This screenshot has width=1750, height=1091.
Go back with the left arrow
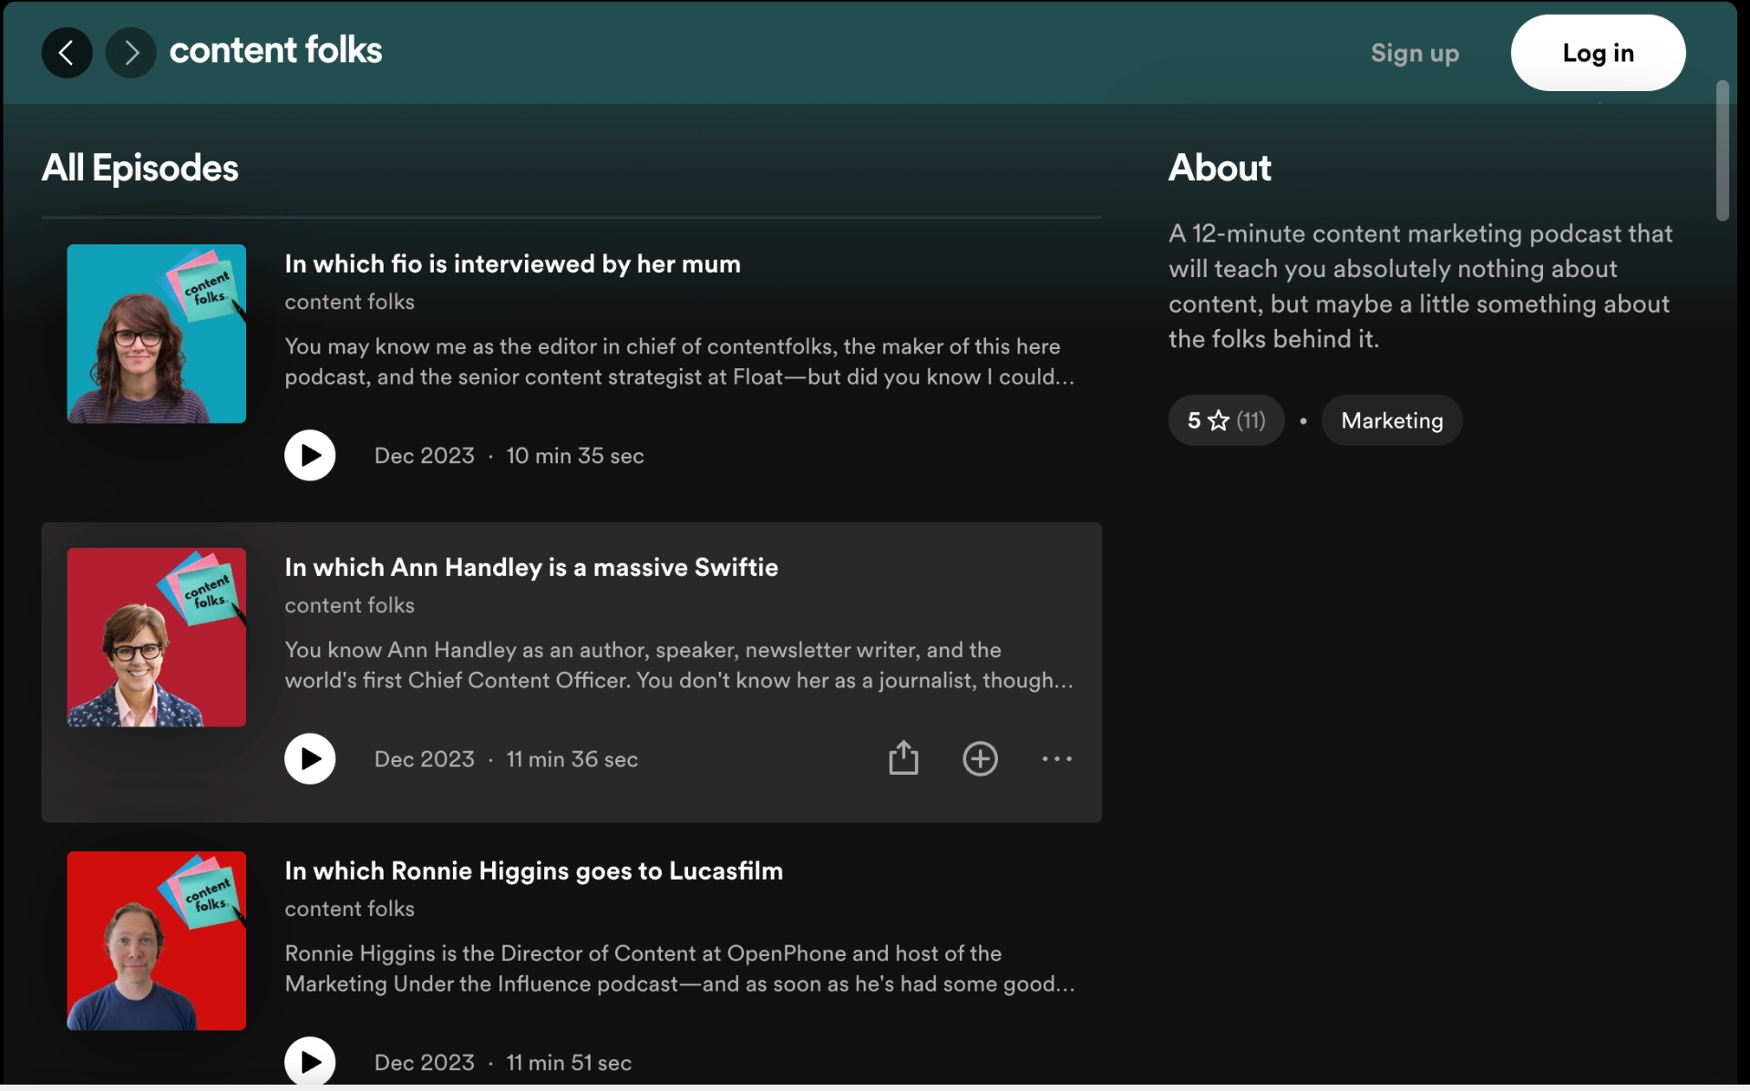pyautogui.click(x=67, y=53)
